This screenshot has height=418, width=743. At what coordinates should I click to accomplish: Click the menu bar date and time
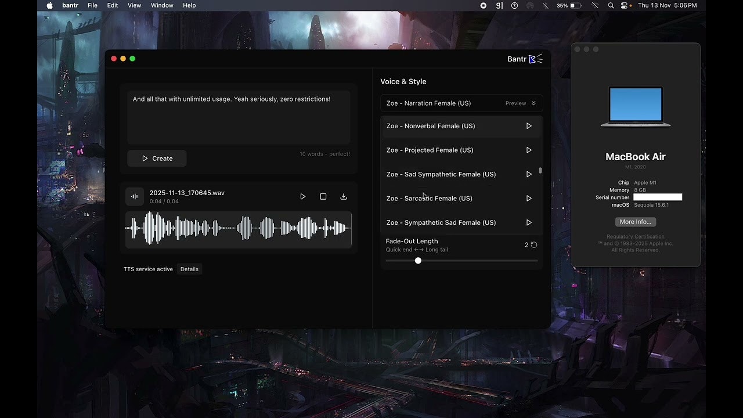click(668, 5)
